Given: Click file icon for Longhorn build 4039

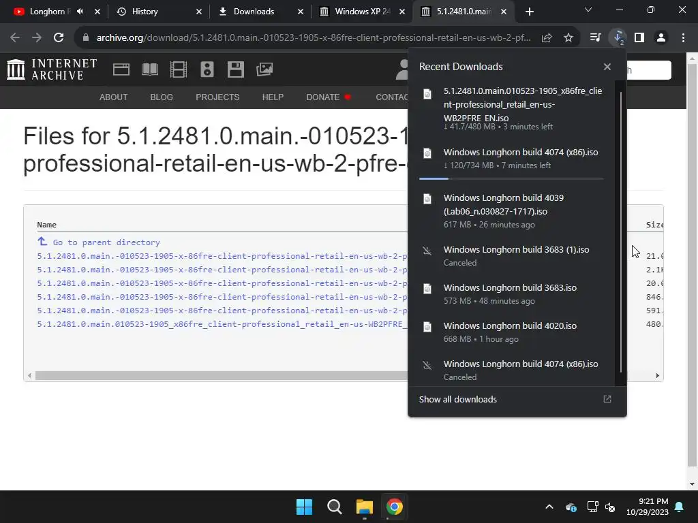Looking at the screenshot, I should [427, 199].
